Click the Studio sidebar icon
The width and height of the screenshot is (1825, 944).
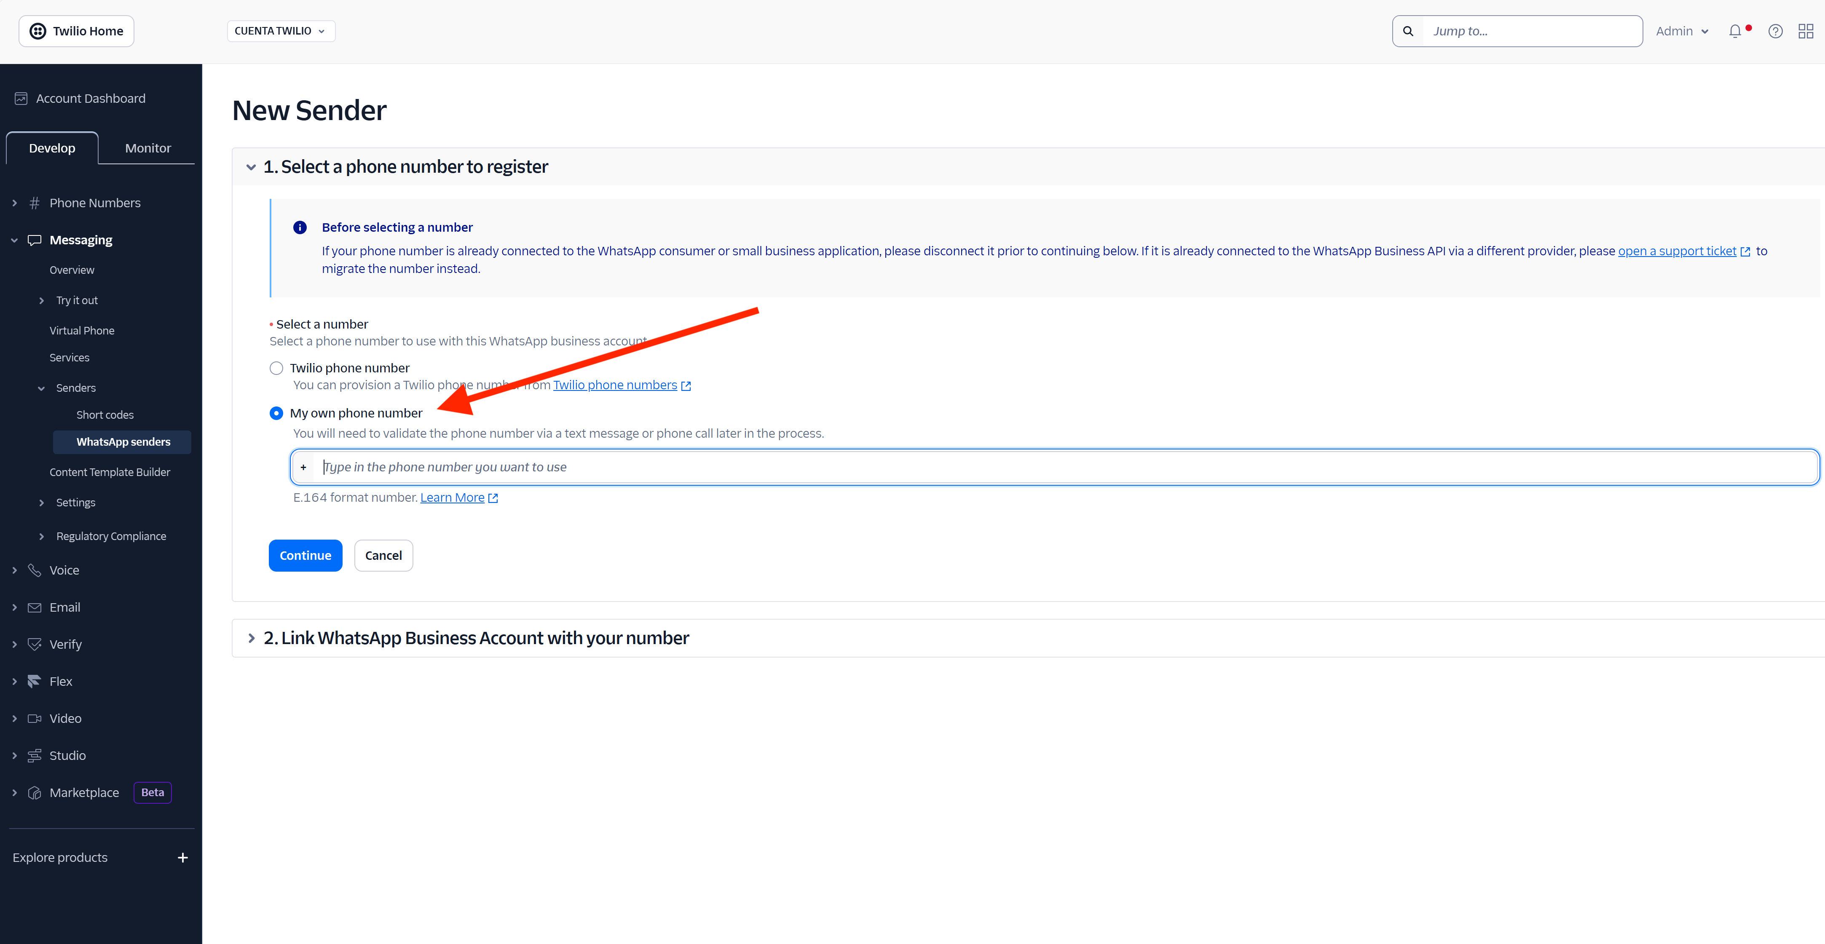(x=34, y=756)
